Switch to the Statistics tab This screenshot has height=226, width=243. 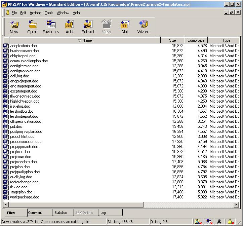coord(63,213)
